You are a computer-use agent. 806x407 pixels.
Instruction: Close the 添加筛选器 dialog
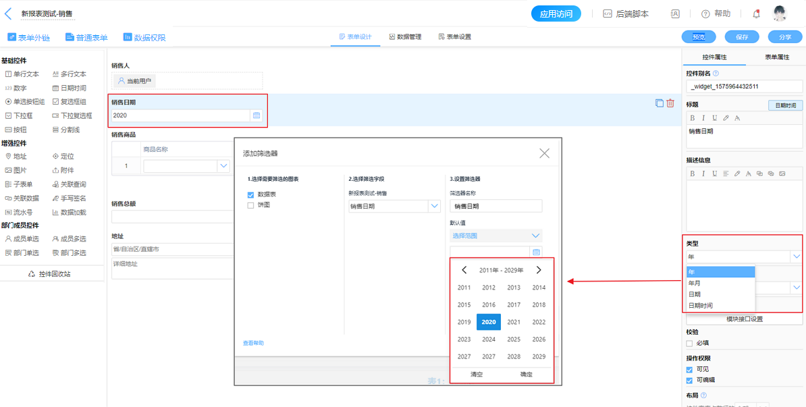pos(544,153)
